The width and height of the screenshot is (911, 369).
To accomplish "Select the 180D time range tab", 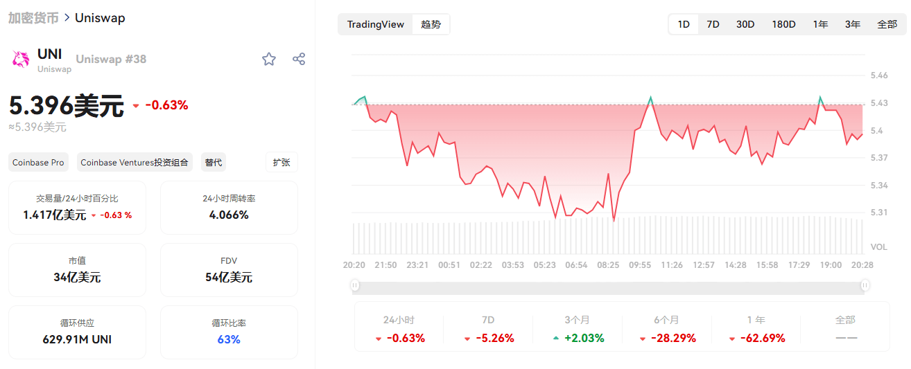I will click(783, 24).
